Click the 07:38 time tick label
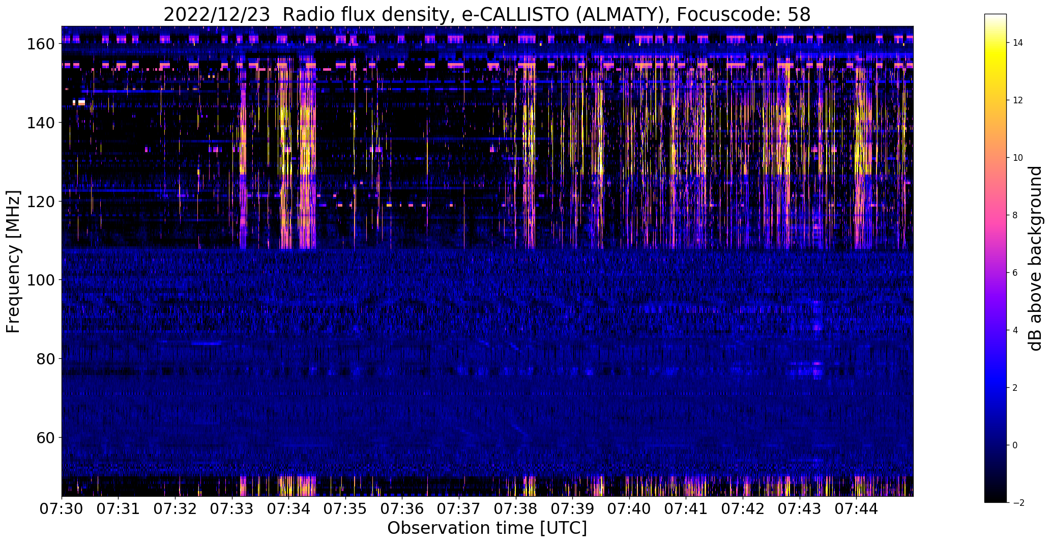 (516, 508)
